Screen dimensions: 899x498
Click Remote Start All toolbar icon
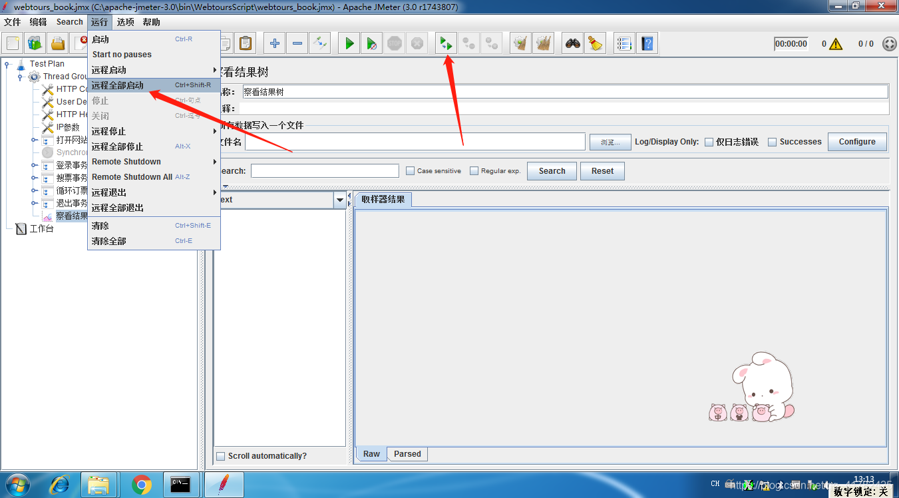pos(447,44)
